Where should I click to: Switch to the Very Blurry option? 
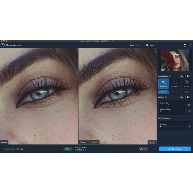click(x=186, y=92)
